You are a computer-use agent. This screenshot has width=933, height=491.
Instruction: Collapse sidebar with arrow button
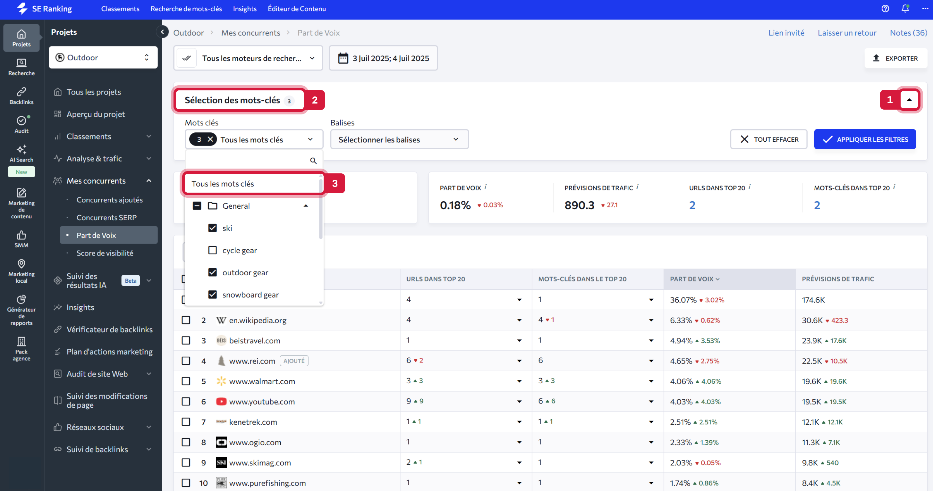pos(163,32)
